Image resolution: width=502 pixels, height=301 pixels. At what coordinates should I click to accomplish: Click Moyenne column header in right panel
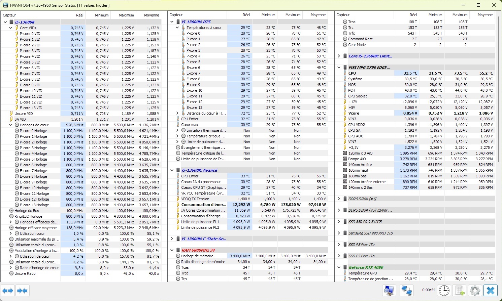point(482,15)
